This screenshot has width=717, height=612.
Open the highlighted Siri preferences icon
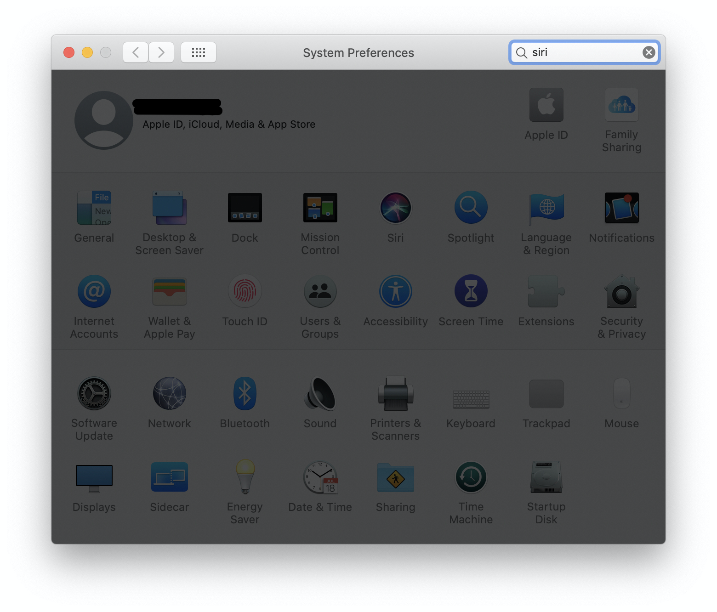coord(396,208)
